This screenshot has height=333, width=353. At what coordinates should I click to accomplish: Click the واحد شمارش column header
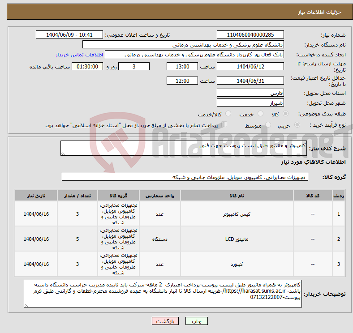159,196
